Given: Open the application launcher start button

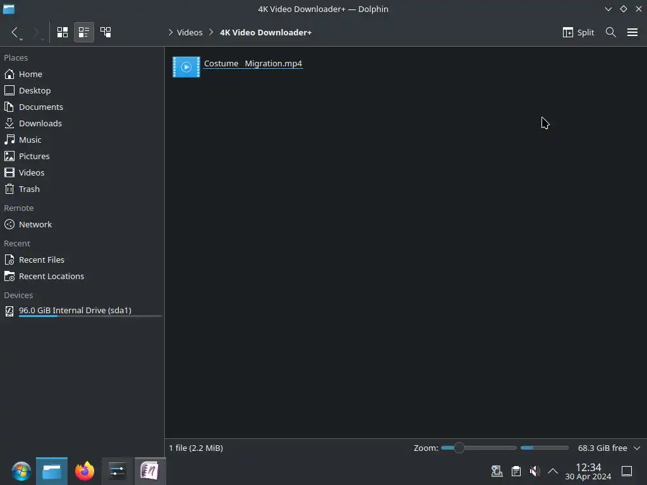Looking at the screenshot, I should [x=21, y=471].
